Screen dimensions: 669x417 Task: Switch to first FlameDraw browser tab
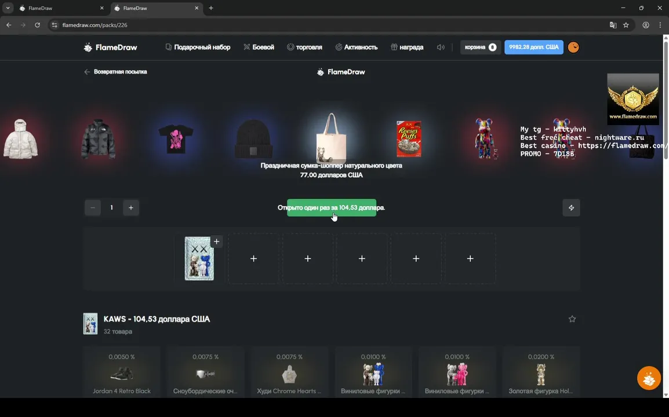click(62, 8)
